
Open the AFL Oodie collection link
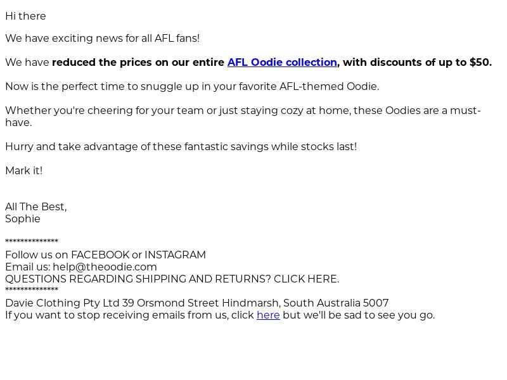(282, 62)
